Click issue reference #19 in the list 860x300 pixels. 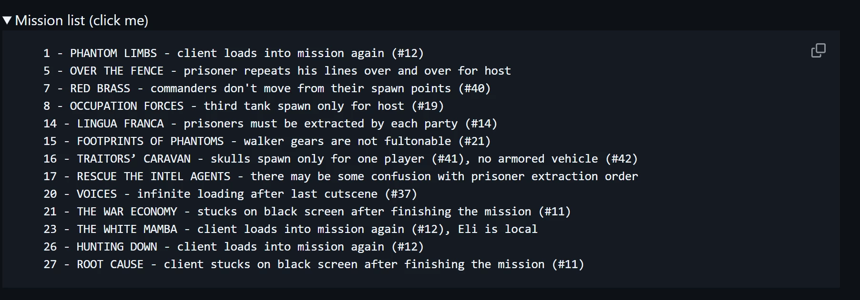[428, 106]
